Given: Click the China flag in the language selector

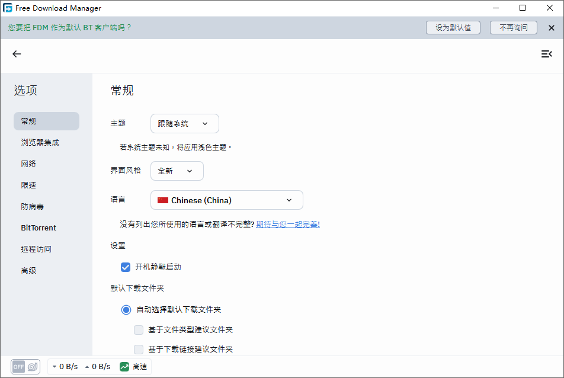Looking at the screenshot, I should 163,200.
